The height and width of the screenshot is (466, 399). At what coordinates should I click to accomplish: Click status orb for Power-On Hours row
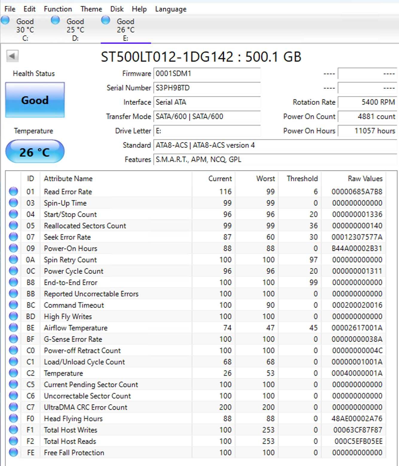(x=13, y=248)
